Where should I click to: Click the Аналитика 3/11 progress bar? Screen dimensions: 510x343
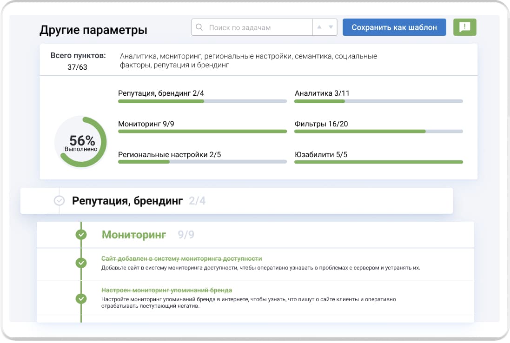(378, 101)
